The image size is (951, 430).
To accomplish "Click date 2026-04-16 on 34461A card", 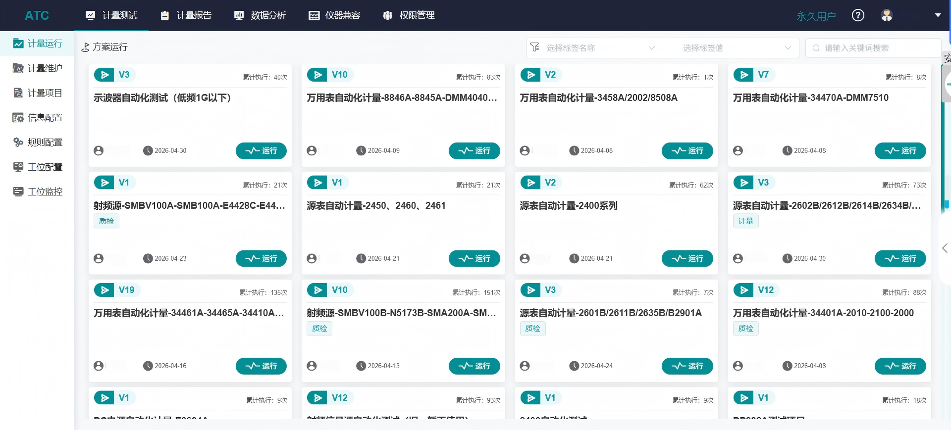I will click(170, 366).
